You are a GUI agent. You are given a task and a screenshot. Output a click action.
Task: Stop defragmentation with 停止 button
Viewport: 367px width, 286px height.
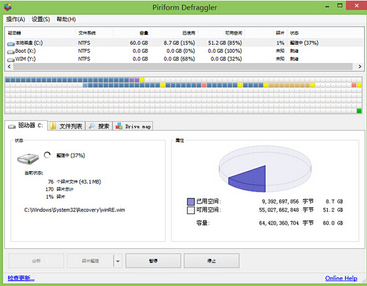coord(212,261)
